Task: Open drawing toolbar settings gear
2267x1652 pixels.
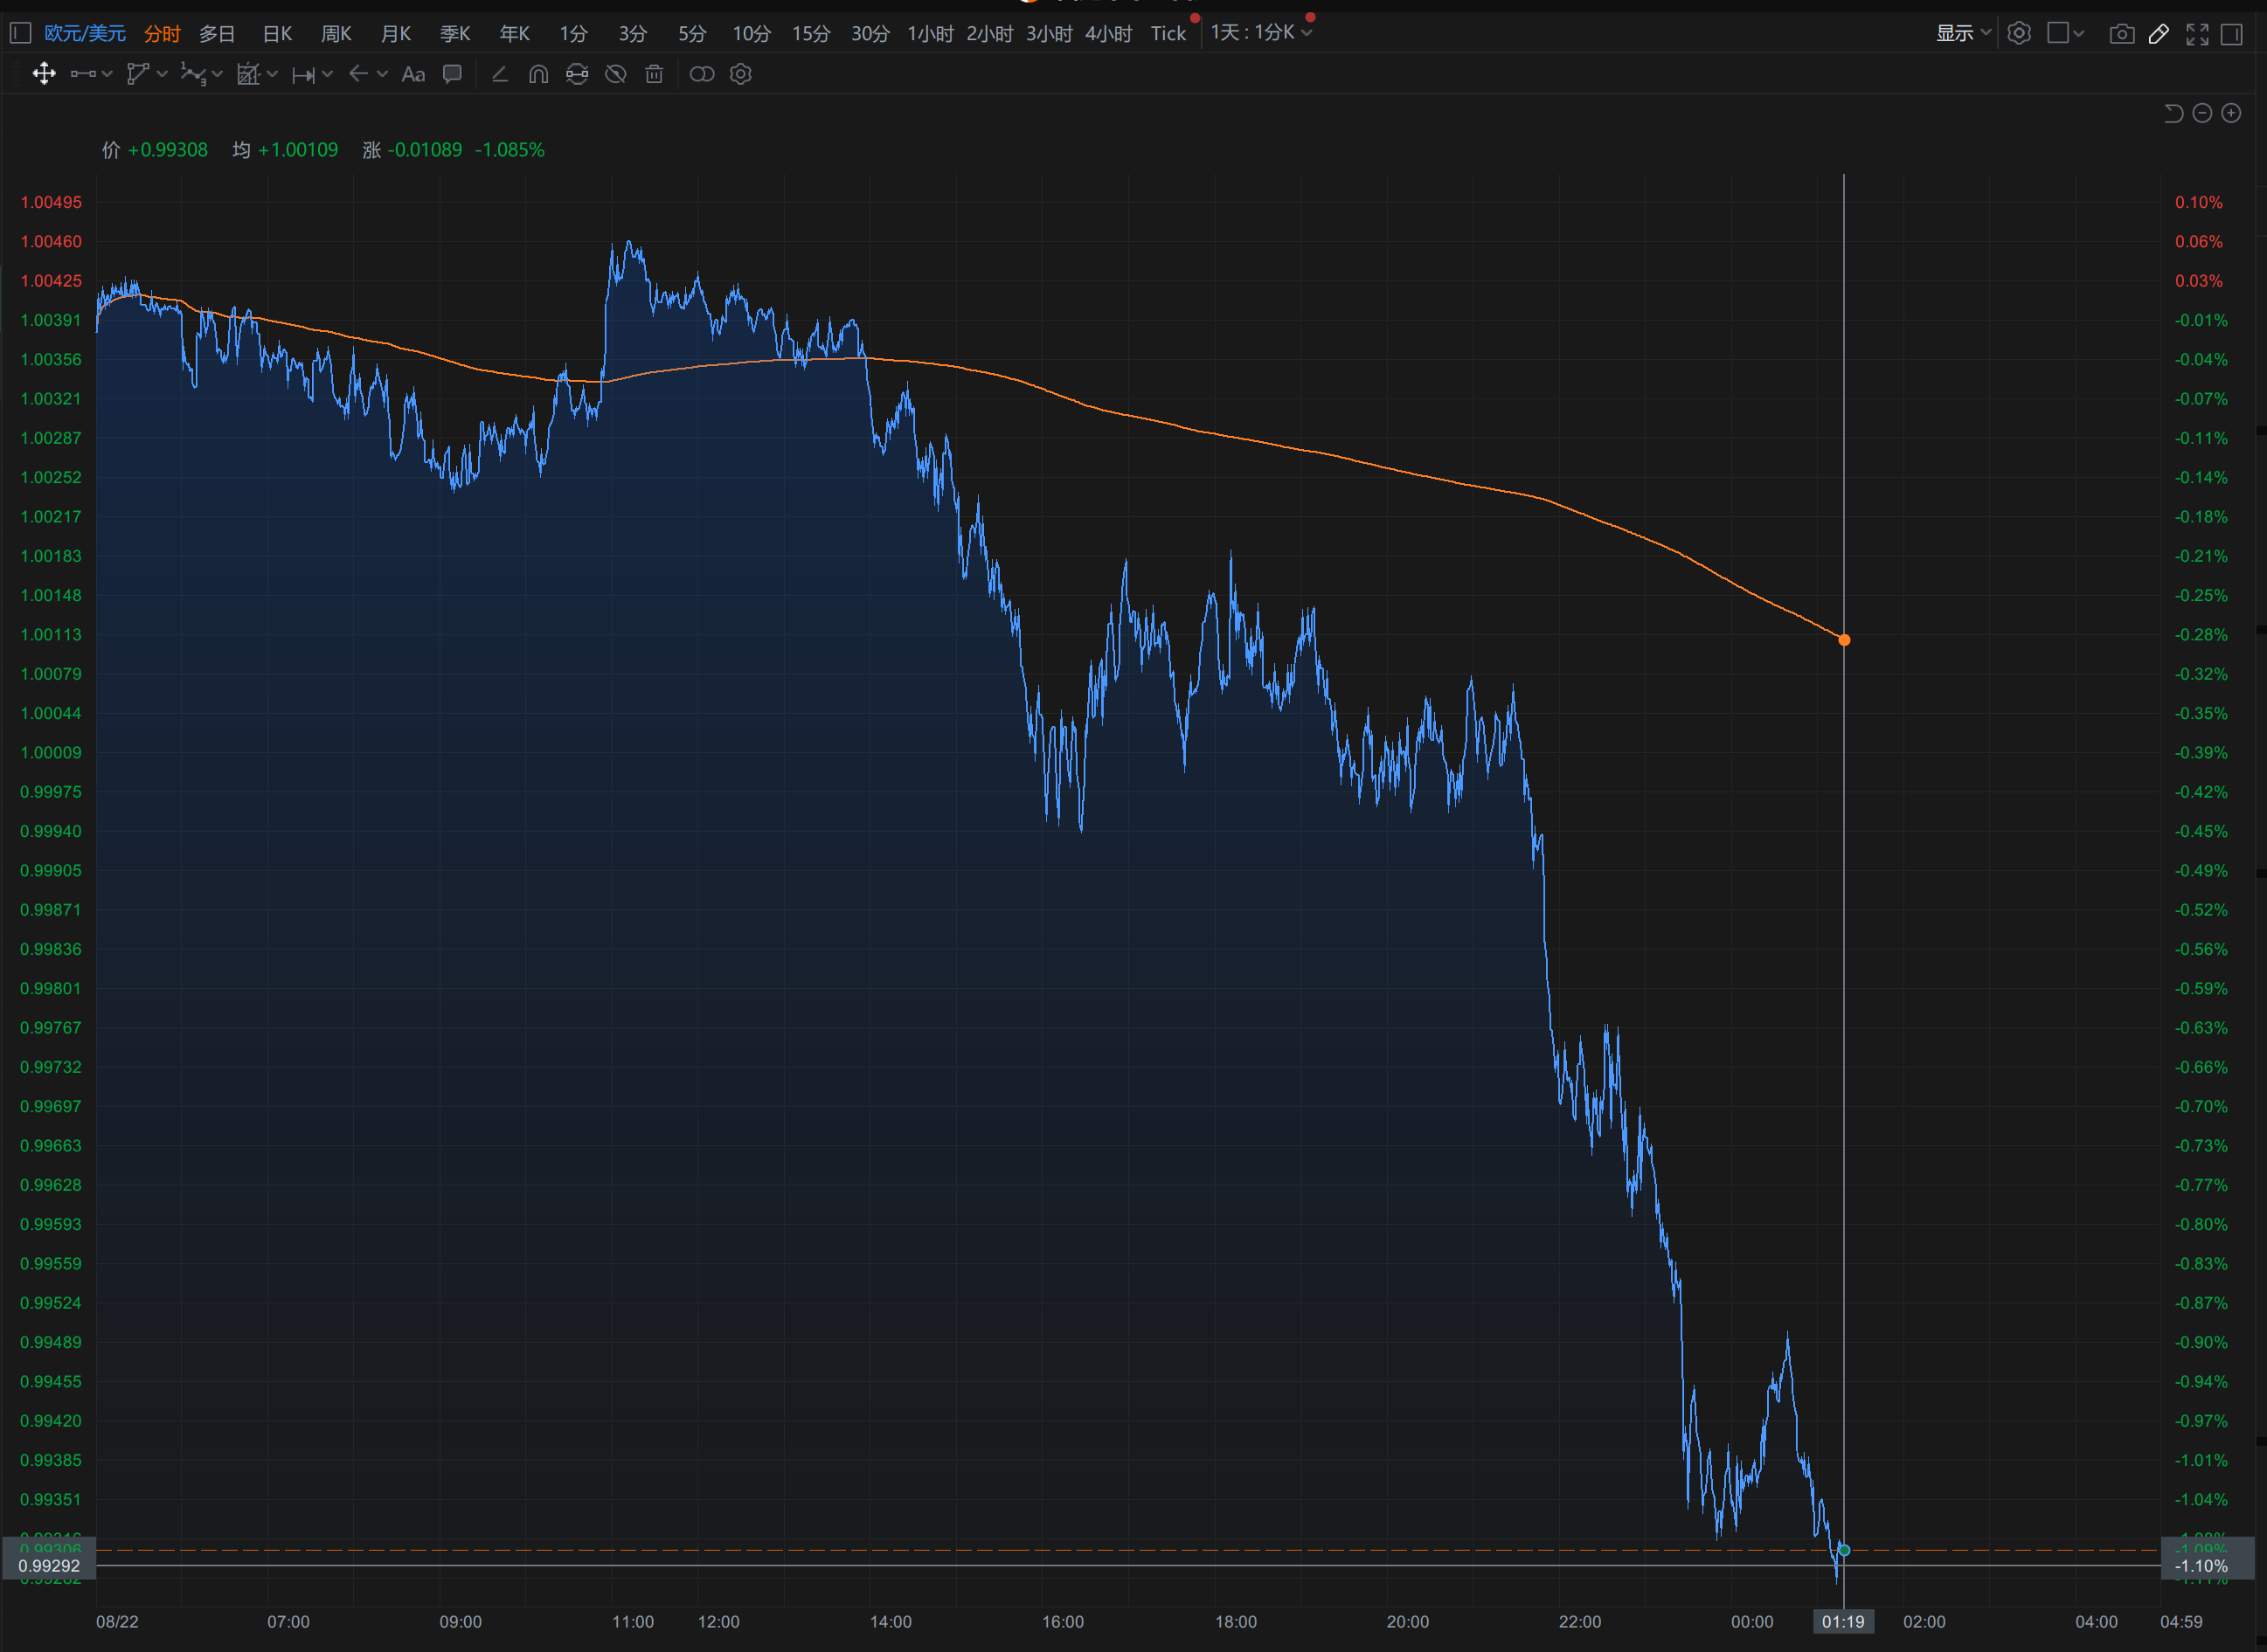Action: pos(740,74)
